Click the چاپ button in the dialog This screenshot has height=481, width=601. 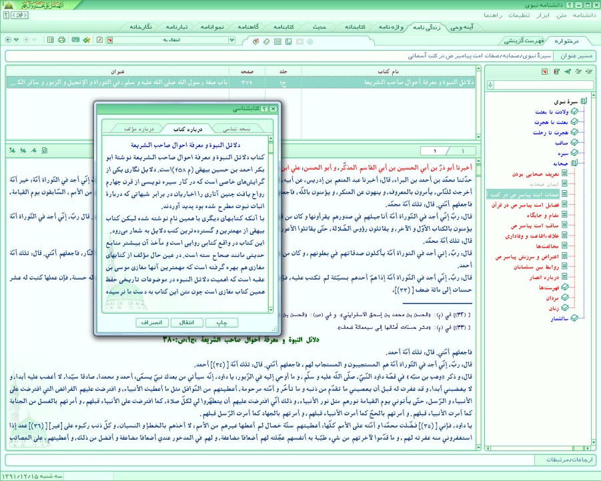coord(222,323)
